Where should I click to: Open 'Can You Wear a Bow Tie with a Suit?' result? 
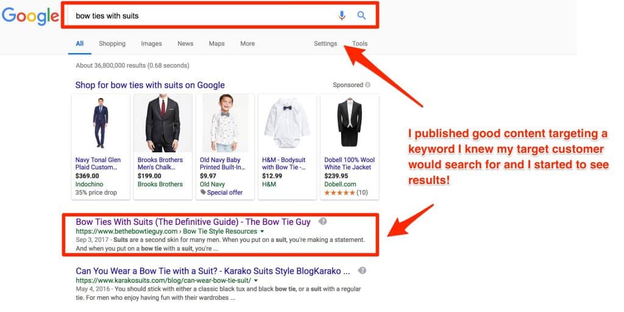pos(213,271)
